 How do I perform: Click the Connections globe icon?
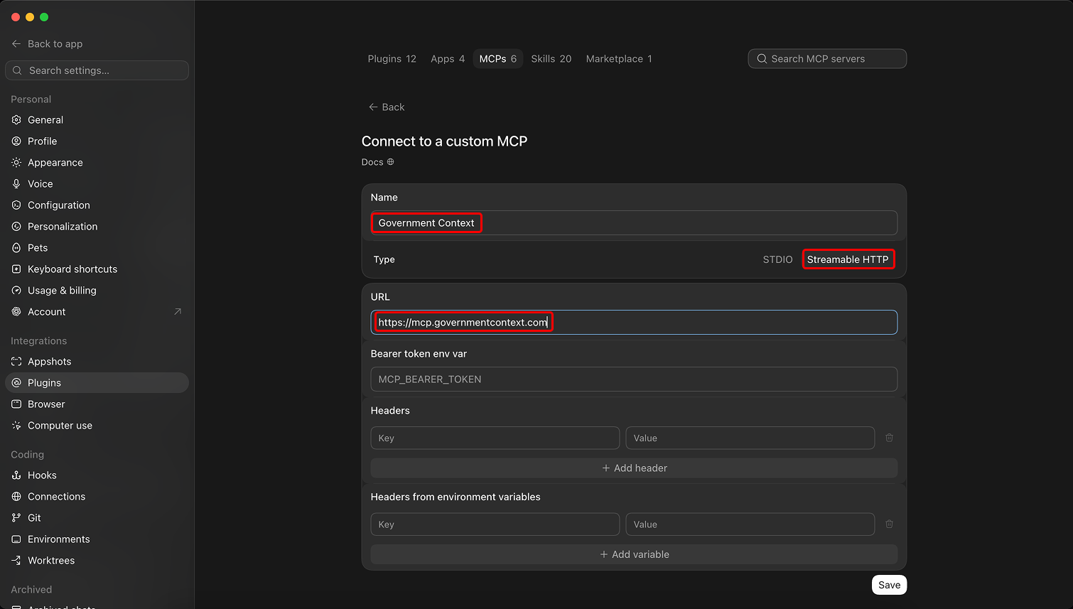pos(16,497)
